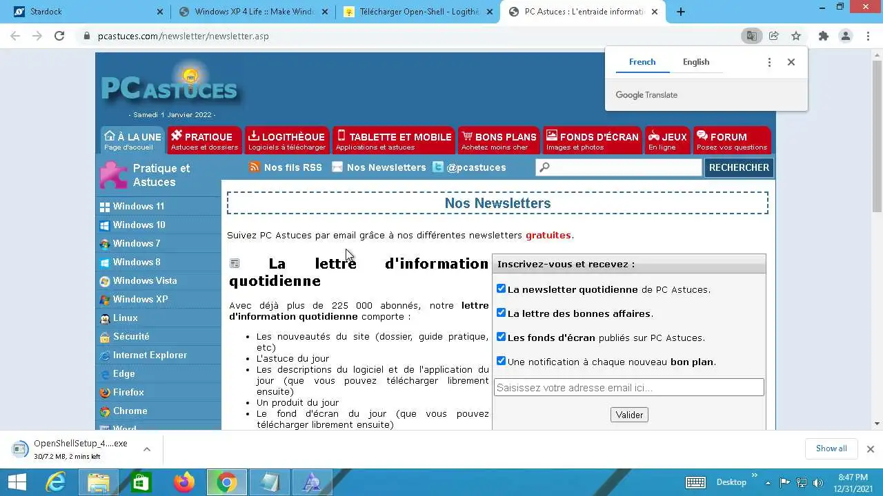Switch to the Télécharger Open-Shell tab
The image size is (883, 496).
pos(418,12)
